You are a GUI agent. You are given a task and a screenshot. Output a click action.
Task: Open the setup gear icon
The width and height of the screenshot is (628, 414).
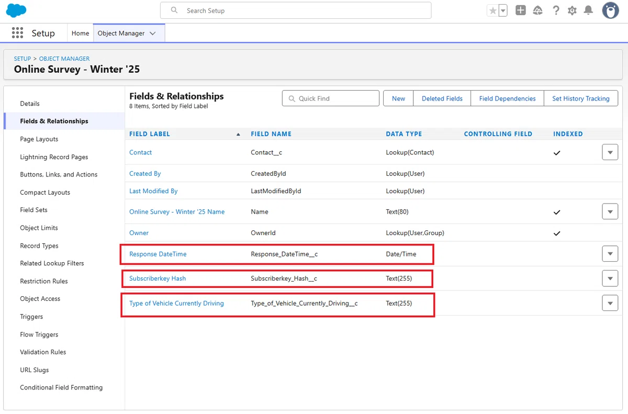pyautogui.click(x=572, y=10)
